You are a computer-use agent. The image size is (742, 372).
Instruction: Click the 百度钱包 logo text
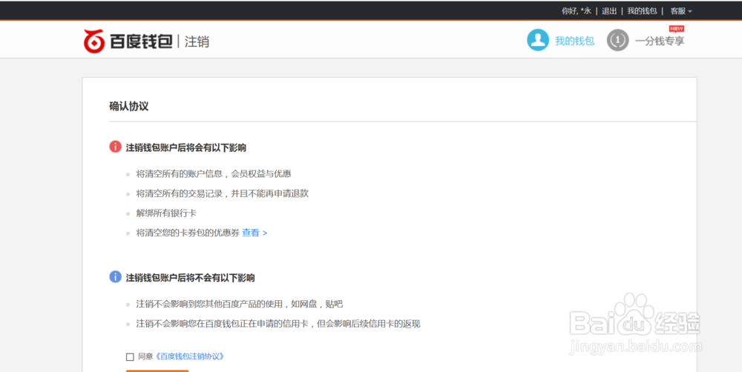point(141,41)
